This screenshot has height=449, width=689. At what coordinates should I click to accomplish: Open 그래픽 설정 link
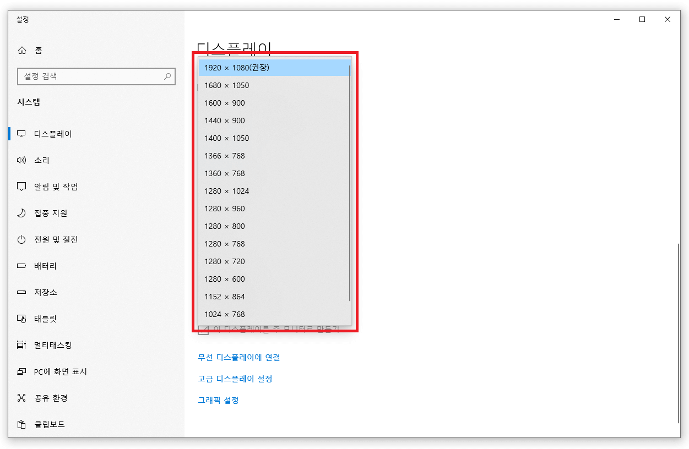pos(218,401)
